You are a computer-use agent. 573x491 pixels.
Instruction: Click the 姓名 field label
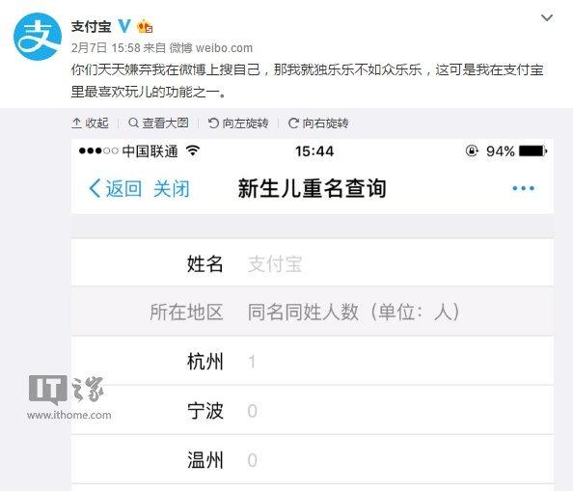205,263
